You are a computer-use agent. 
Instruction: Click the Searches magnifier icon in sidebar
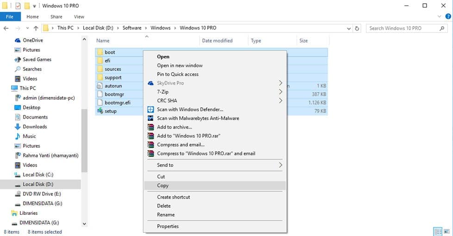pos(18,69)
